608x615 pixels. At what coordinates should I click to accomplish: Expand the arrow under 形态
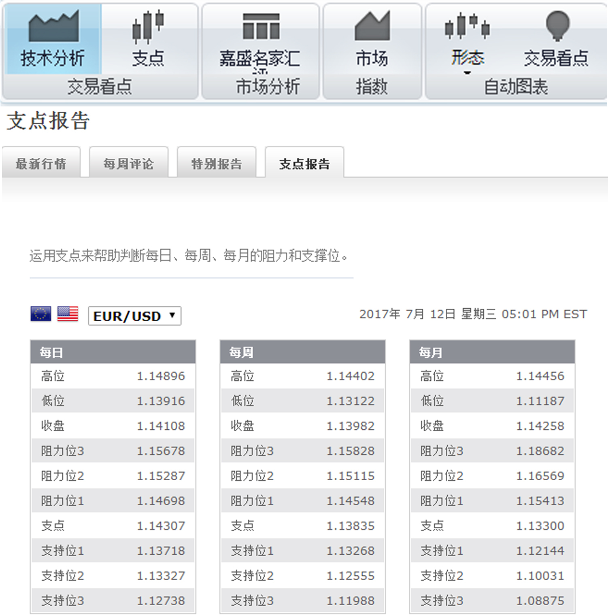467,73
